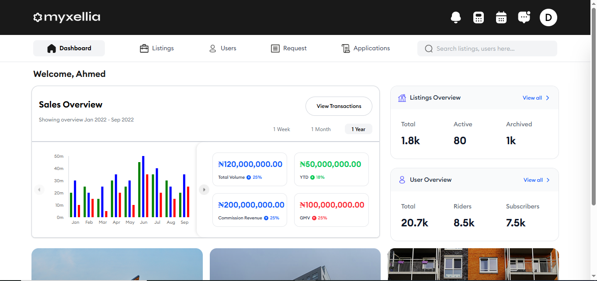Open the Request tab
Viewport: 597px width, 281px height.
click(x=289, y=48)
